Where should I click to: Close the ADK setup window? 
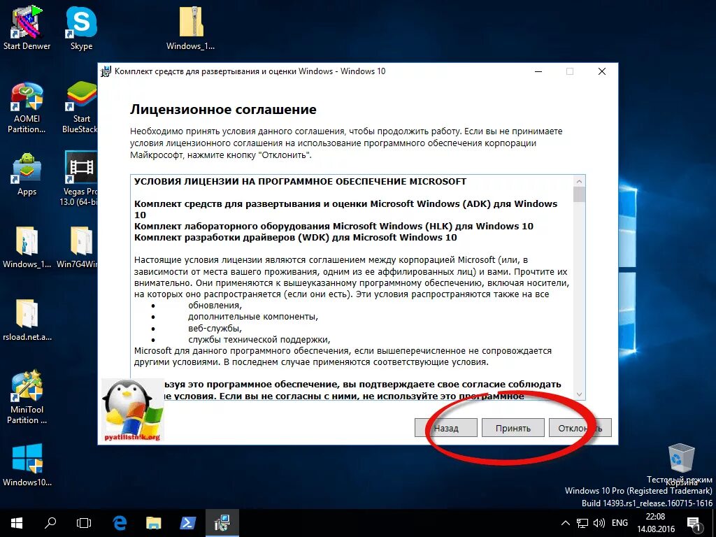point(602,72)
